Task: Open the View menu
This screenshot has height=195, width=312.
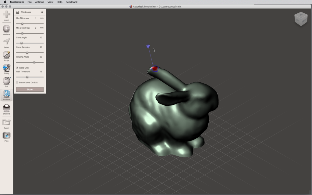Action: [50, 2]
